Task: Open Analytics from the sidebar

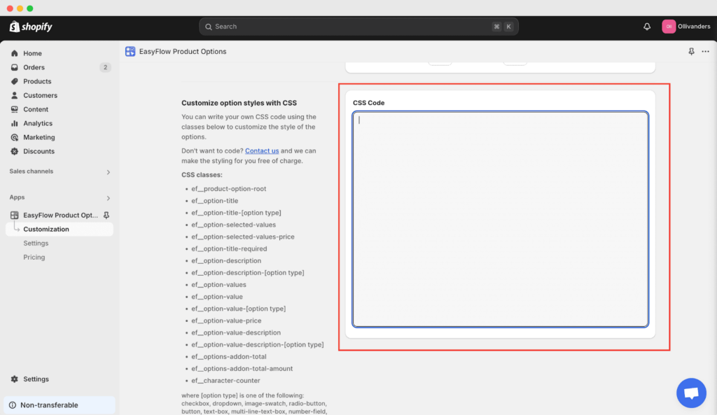Action: point(38,123)
